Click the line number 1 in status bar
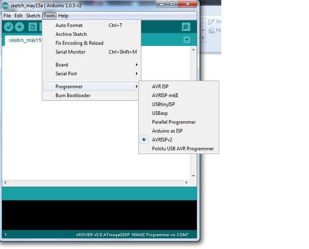 (x=5, y=235)
